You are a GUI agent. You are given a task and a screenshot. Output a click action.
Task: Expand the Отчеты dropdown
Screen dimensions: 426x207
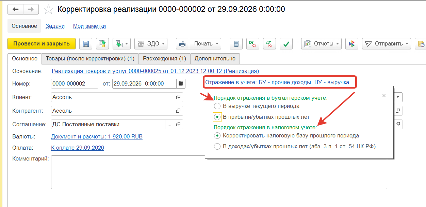coord(321,43)
